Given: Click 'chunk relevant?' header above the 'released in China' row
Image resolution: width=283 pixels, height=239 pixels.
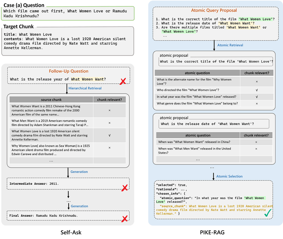Looking at the screenshot, I should pyautogui.click(x=256, y=135).
